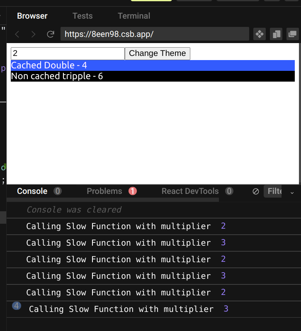Focus the console Filter field
The height and width of the screenshot is (331, 301).
(x=272, y=191)
